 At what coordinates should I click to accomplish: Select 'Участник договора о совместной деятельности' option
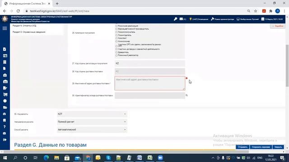pyautogui.click(x=117, y=49)
